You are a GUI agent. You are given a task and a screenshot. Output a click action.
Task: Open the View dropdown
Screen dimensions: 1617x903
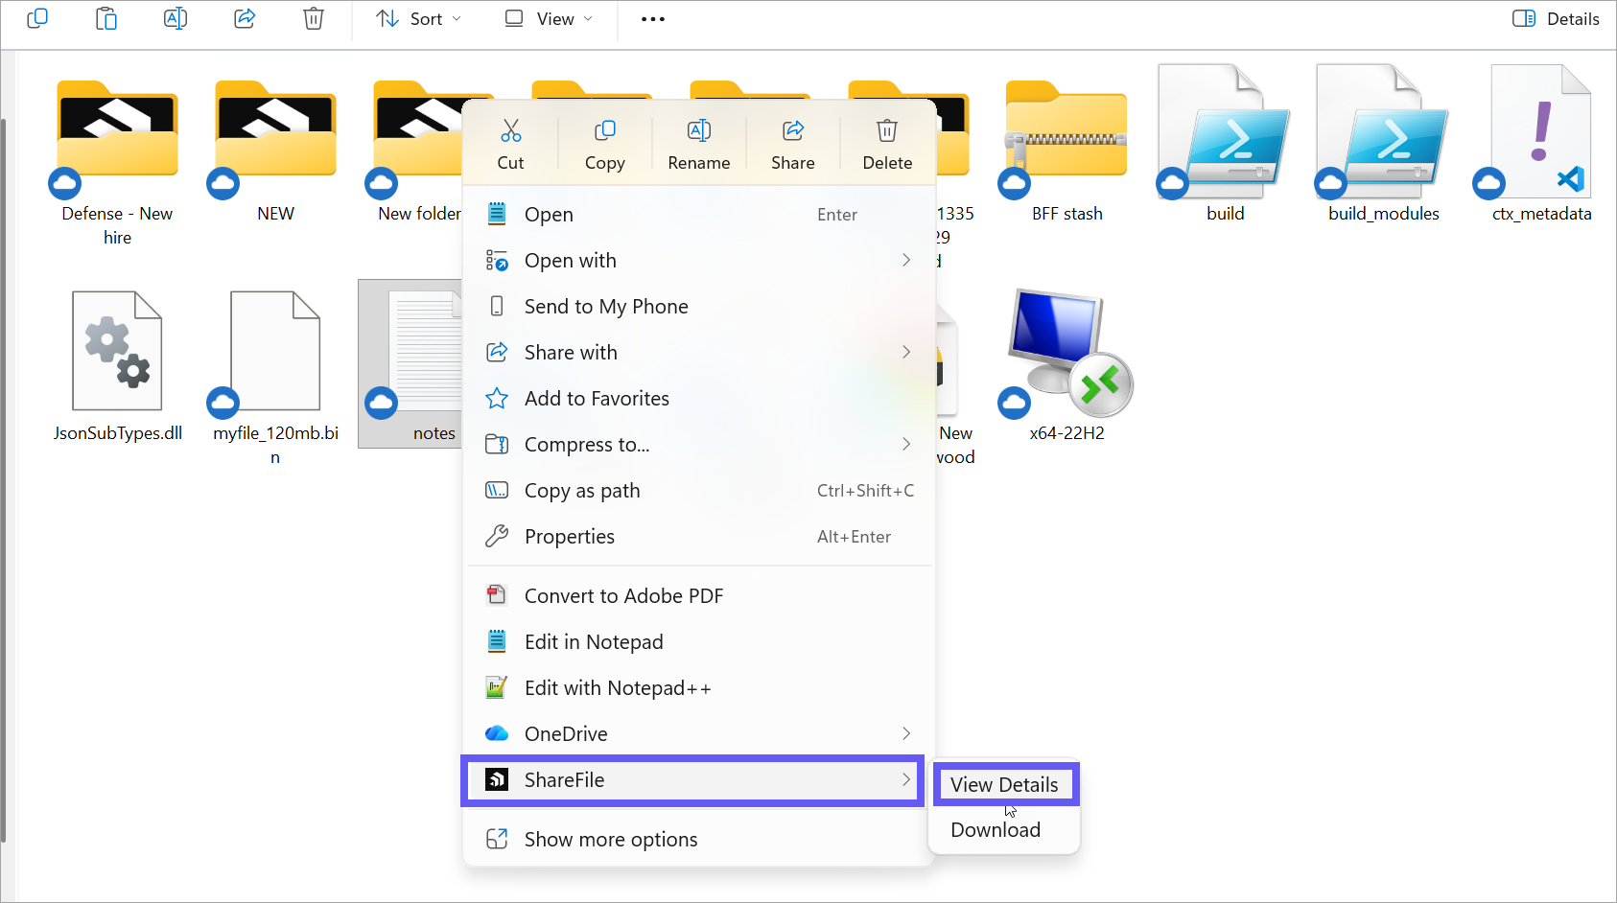(546, 18)
